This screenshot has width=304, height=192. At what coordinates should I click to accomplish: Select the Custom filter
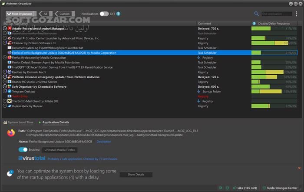[64, 14]
